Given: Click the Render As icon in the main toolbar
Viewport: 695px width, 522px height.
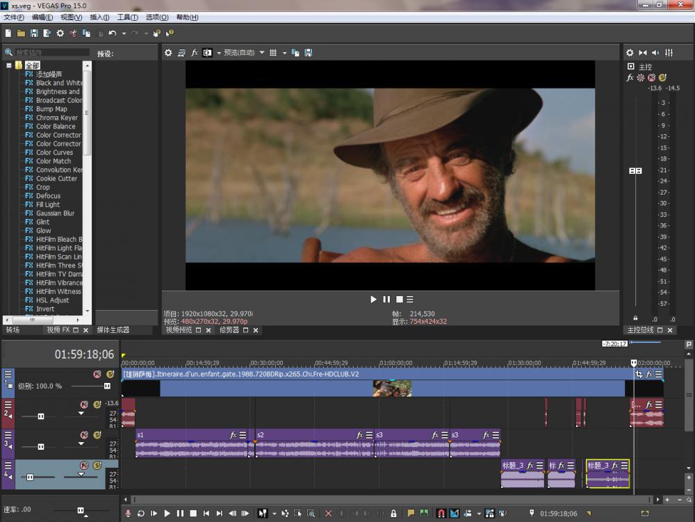Looking at the screenshot, I should pos(47,33).
